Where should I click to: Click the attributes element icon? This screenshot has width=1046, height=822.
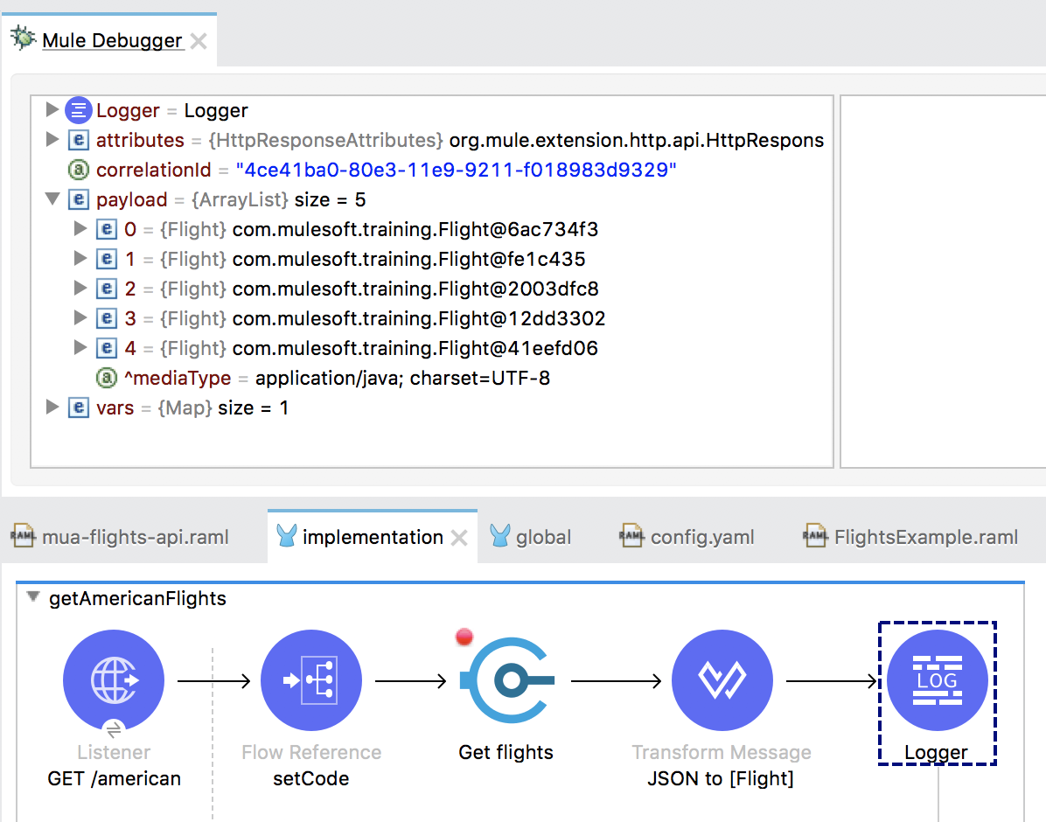pyautogui.click(x=79, y=140)
